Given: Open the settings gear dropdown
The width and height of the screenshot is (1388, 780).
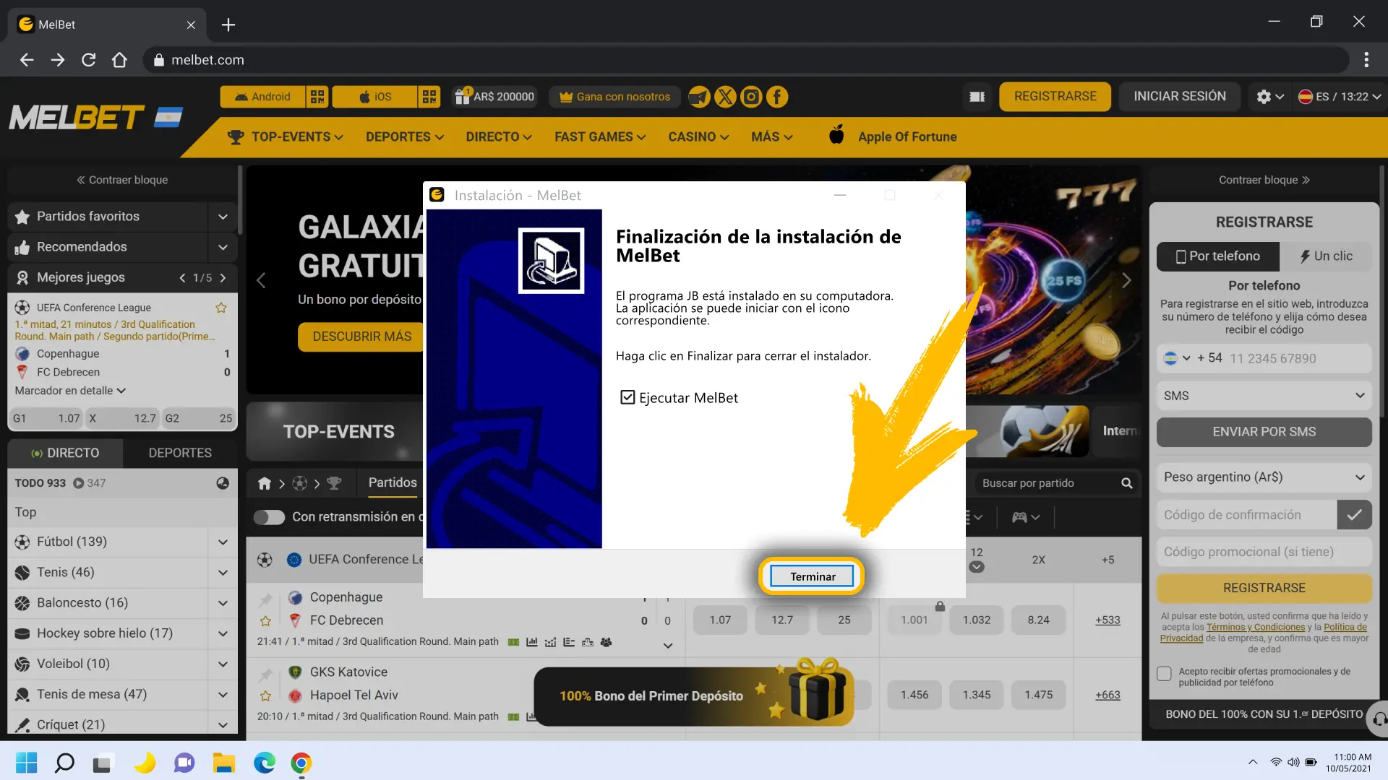Looking at the screenshot, I should point(1269,97).
